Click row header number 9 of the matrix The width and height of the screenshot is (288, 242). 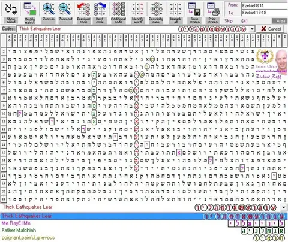pyautogui.click(x=4, y=106)
